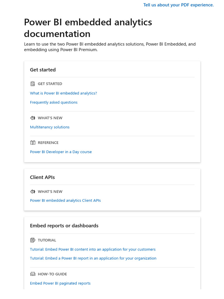This screenshot has width=224, height=299.
Task: Go to Multitenancy solutions article
Action: point(50,127)
